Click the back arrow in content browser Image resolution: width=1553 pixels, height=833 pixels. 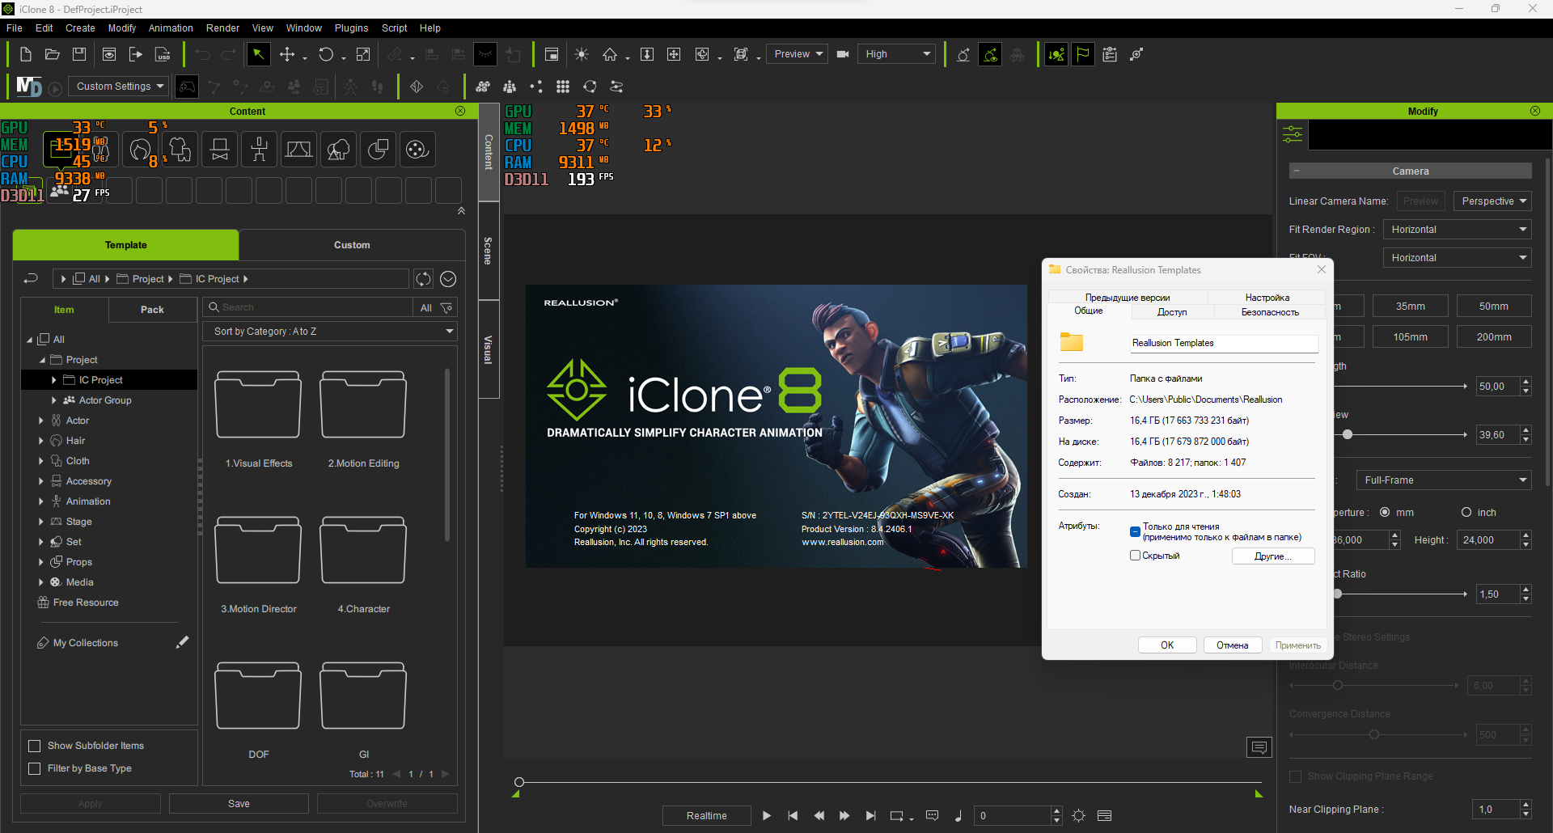(x=31, y=279)
